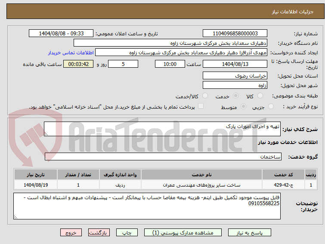Click the توضیحات خریدار text area
The image size is (325, 244).
click(x=147, y=206)
